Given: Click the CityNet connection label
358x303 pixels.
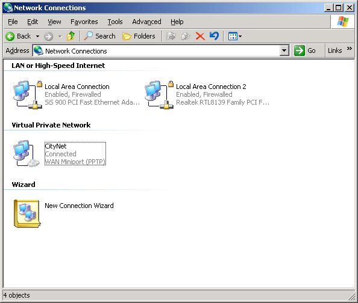Looking at the screenshot, I should pyautogui.click(x=55, y=146).
